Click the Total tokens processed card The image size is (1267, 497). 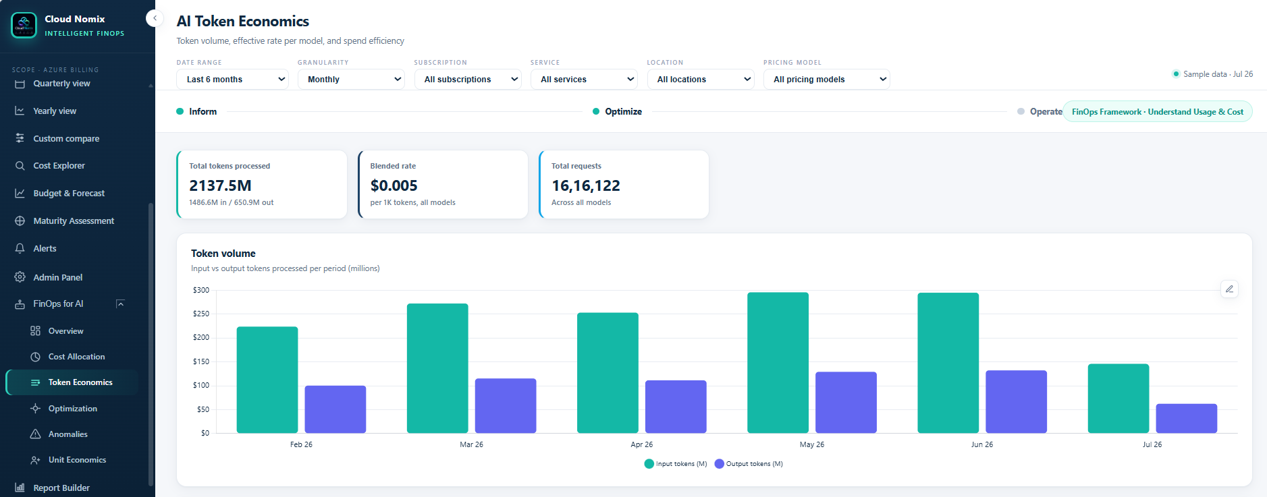tap(262, 184)
